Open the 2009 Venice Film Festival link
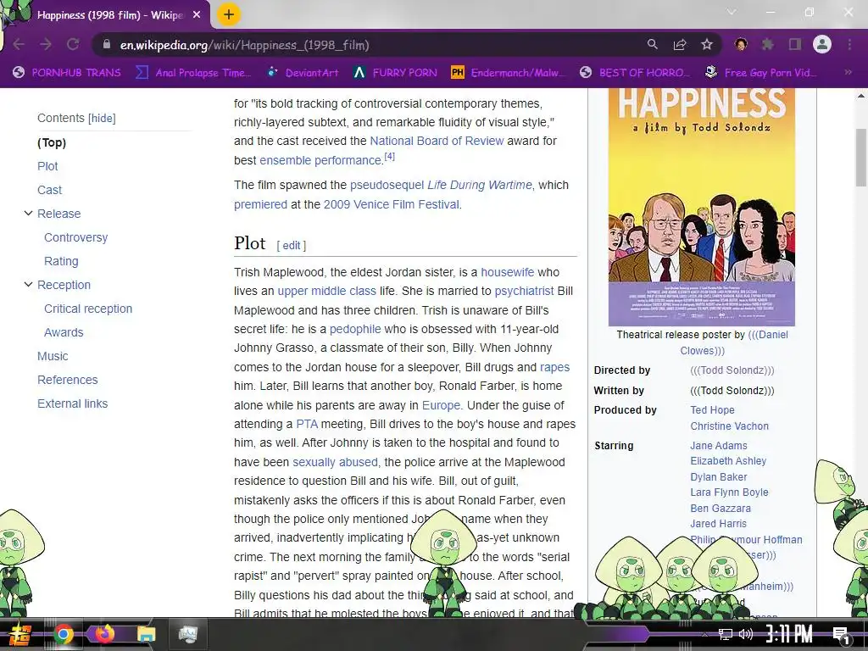 (x=392, y=204)
